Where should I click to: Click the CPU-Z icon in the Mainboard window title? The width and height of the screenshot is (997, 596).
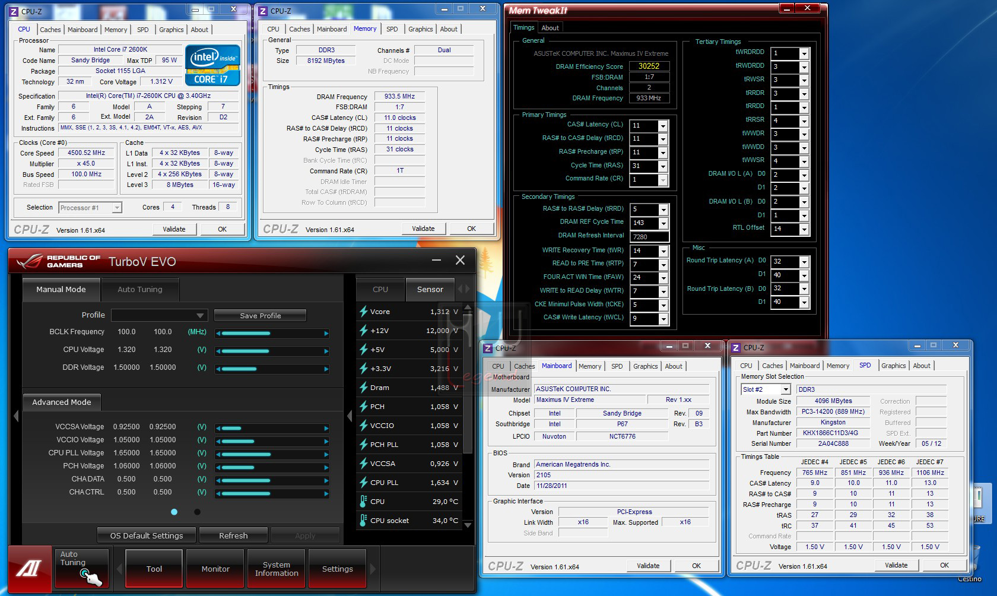pyautogui.click(x=488, y=348)
